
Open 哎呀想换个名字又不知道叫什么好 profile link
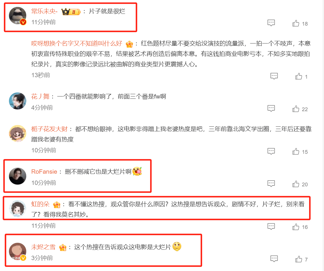coord(77,43)
